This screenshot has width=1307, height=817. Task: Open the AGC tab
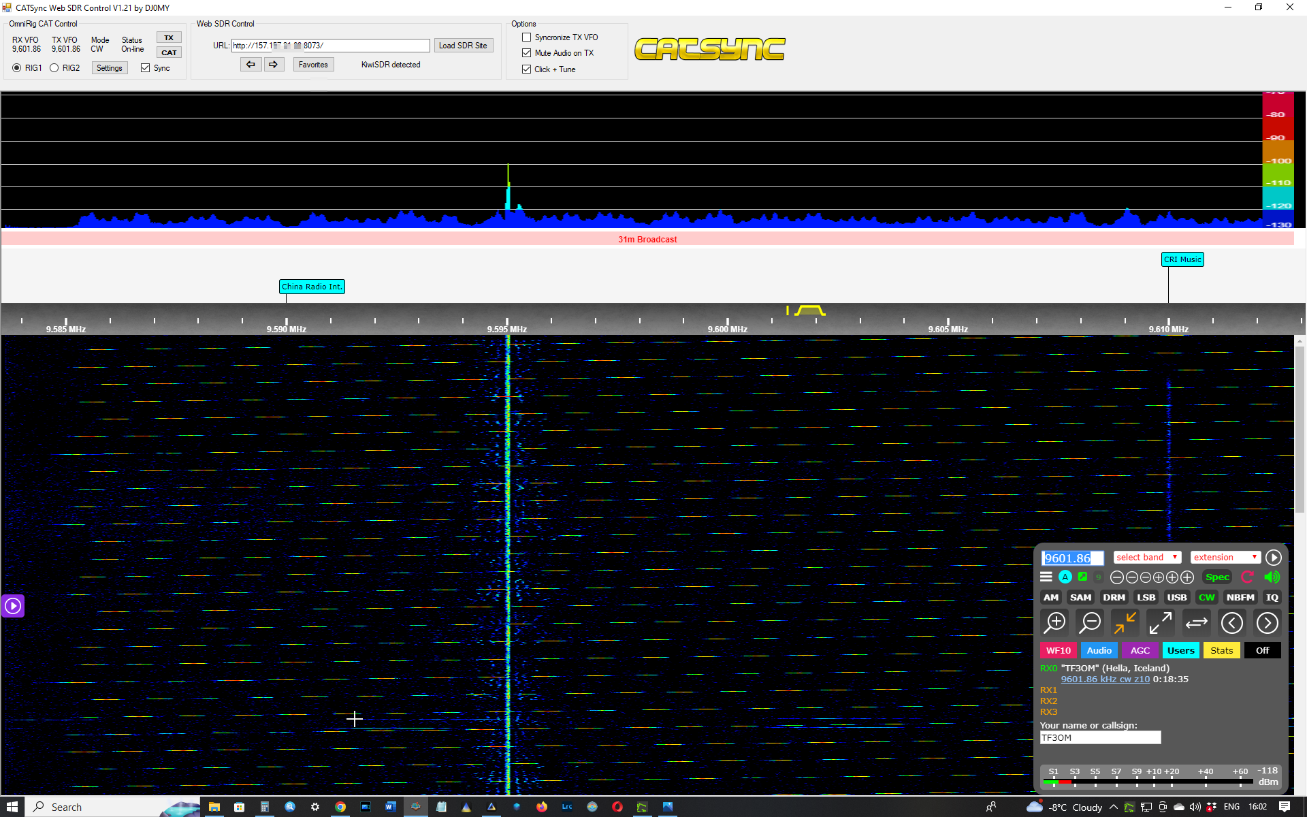[1140, 650]
